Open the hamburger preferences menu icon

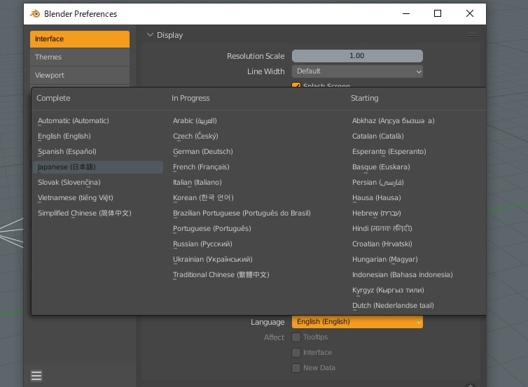click(x=36, y=376)
